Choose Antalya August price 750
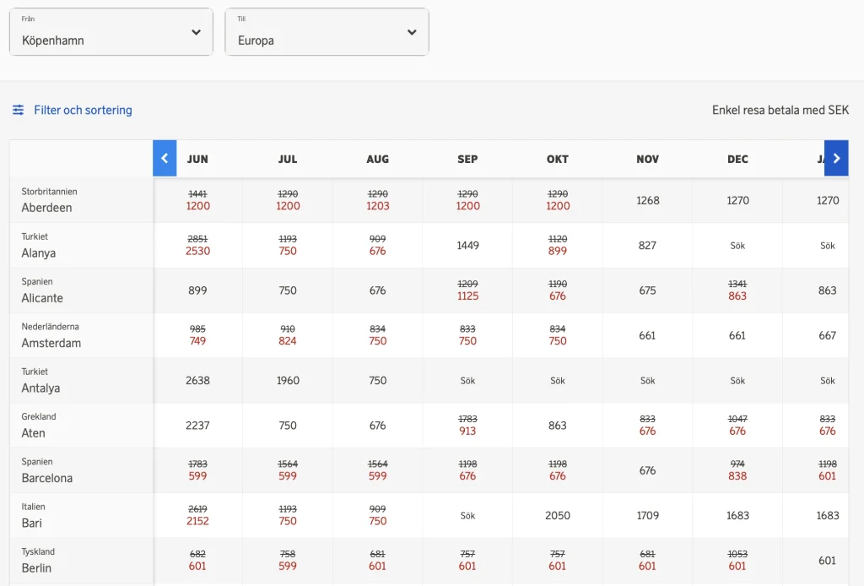Viewport: 864px width, 586px height. (x=377, y=380)
